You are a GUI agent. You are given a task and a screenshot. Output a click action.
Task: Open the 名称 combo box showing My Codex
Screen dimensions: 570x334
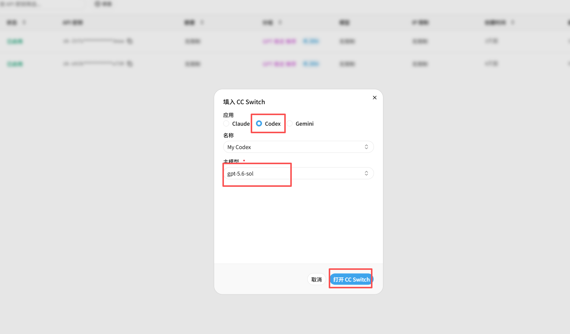tap(298, 147)
